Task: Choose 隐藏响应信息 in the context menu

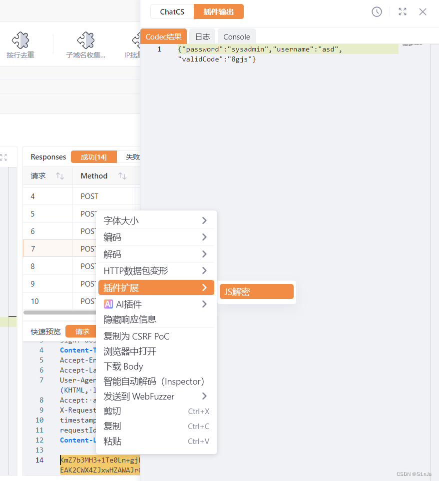Action: [156, 319]
